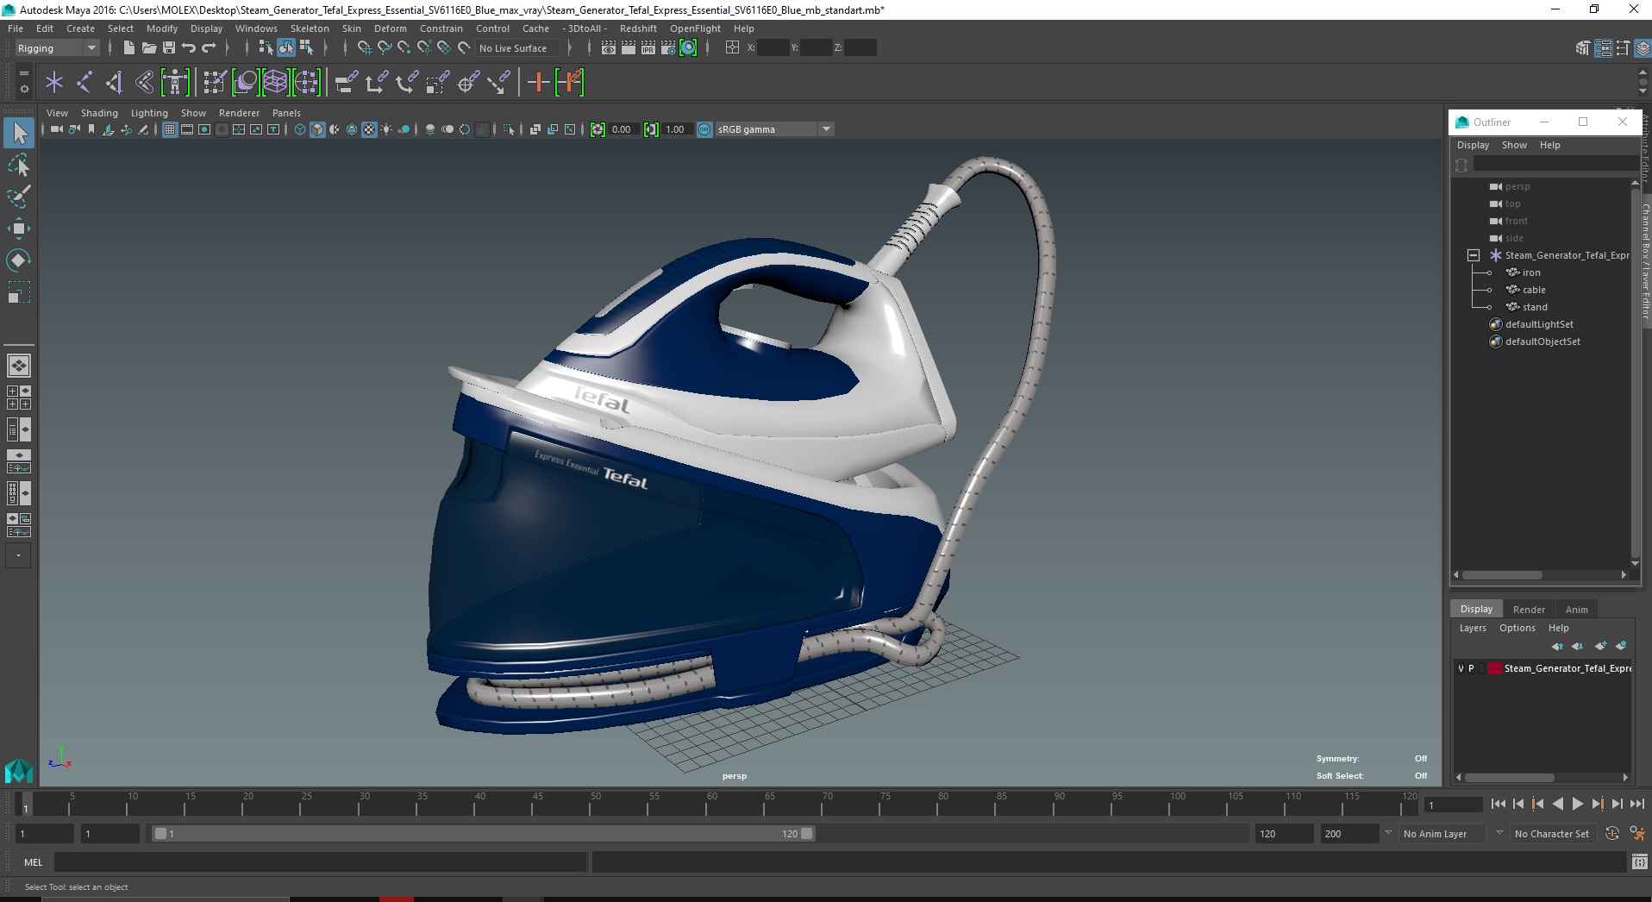Click the Play forward button
This screenshot has height=902, width=1652.
(1577, 804)
